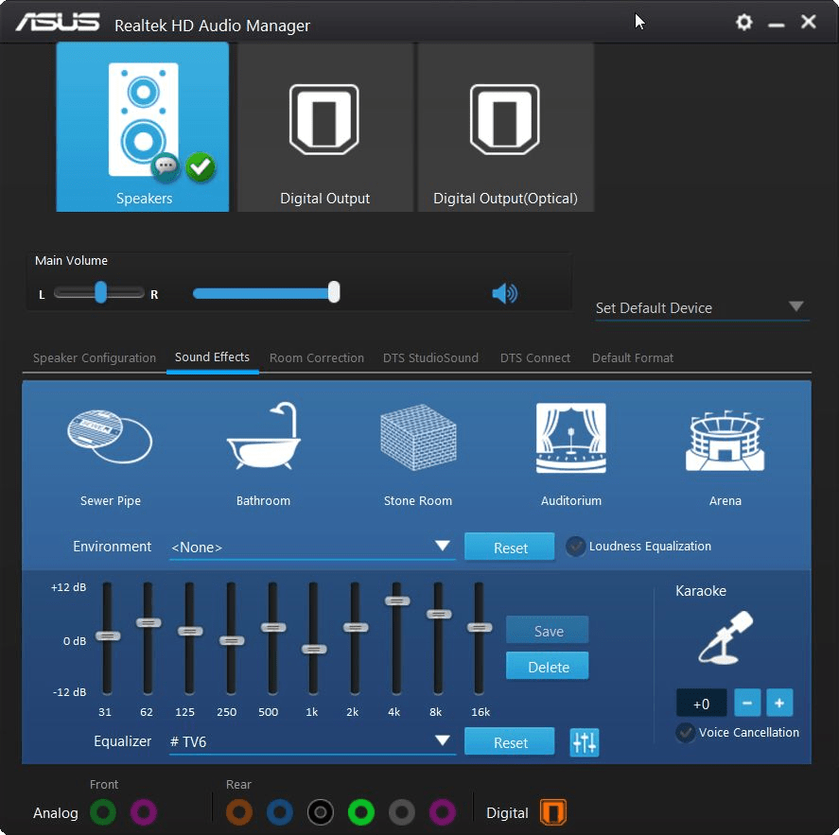Screen dimensions: 839x835
Task: Decrease karaoke key with minus button
Action: 747,703
